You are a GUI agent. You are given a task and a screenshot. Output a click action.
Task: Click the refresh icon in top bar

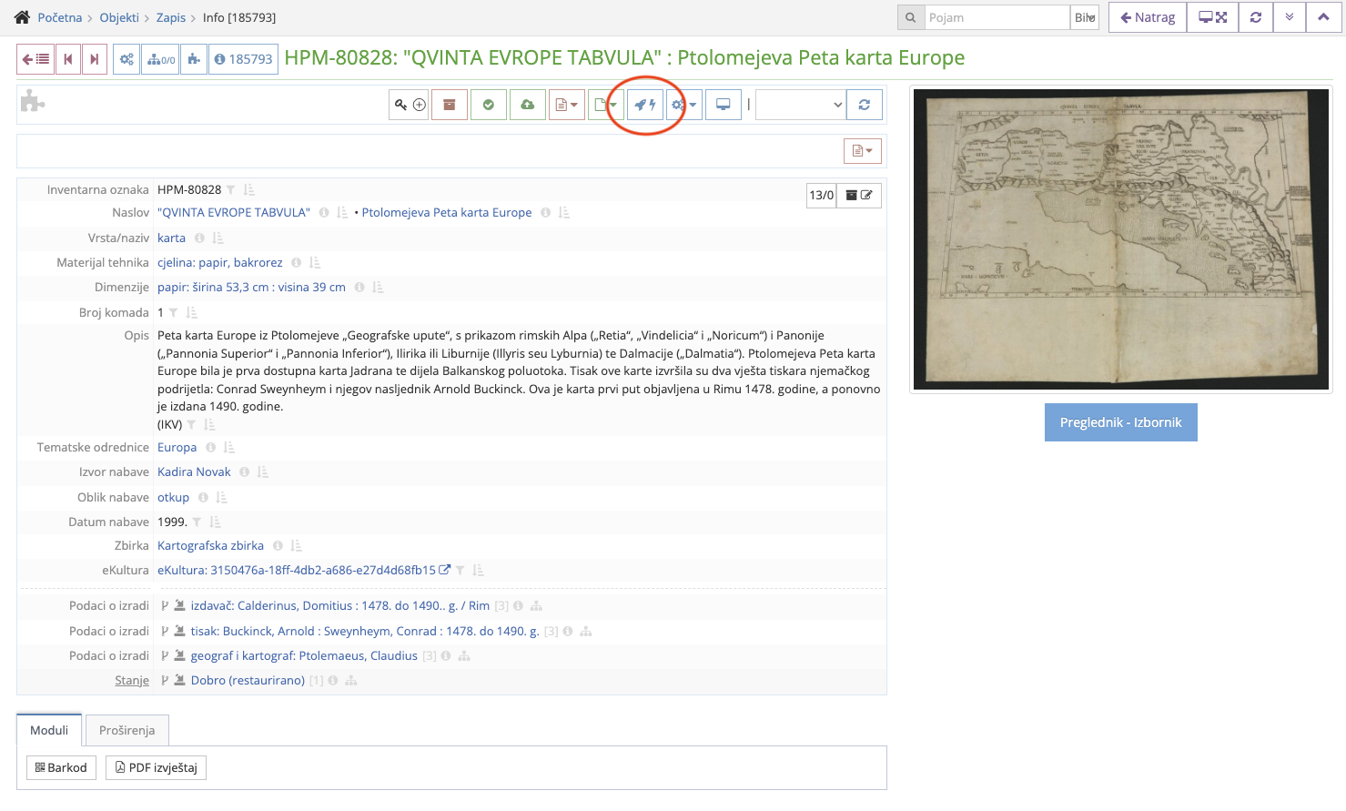[x=1256, y=17]
